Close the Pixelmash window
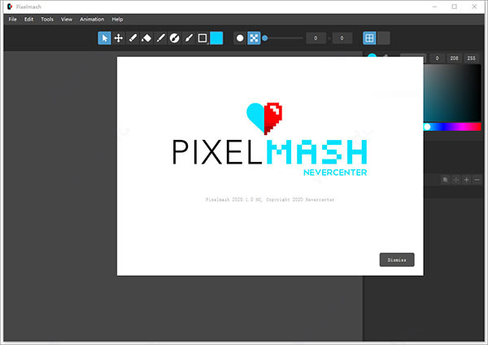This screenshot has width=488, height=345. (474, 7)
